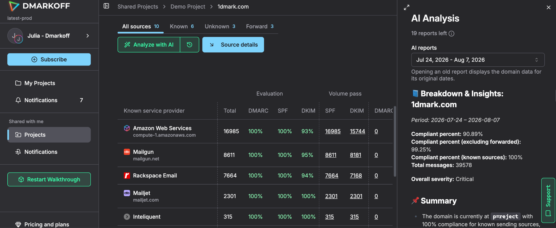
Task: Click the Amazon Web Services provider icon
Action: coord(127,128)
